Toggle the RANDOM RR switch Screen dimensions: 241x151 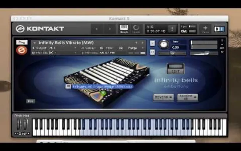(x=187, y=97)
